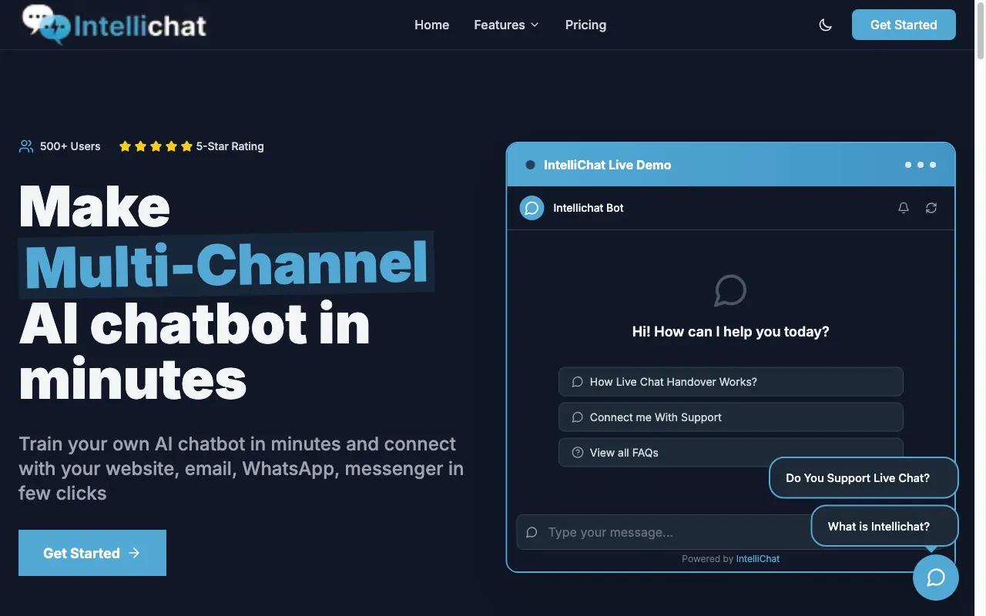The width and height of the screenshot is (986, 616).
Task: Click Do You Support Live Chat? bubble
Action: [x=864, y=478]
